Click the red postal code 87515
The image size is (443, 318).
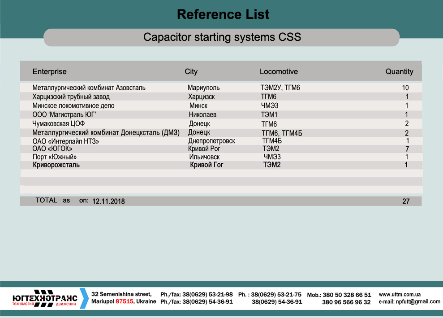125,301
